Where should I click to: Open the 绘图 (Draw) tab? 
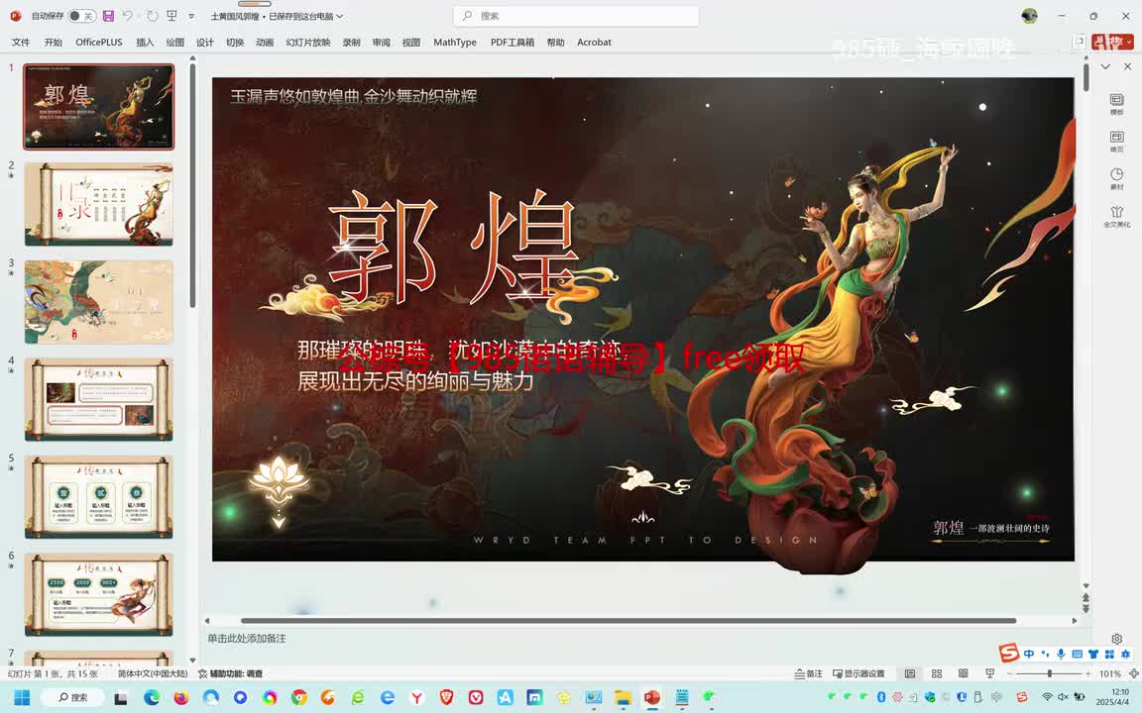pos(174,43)
